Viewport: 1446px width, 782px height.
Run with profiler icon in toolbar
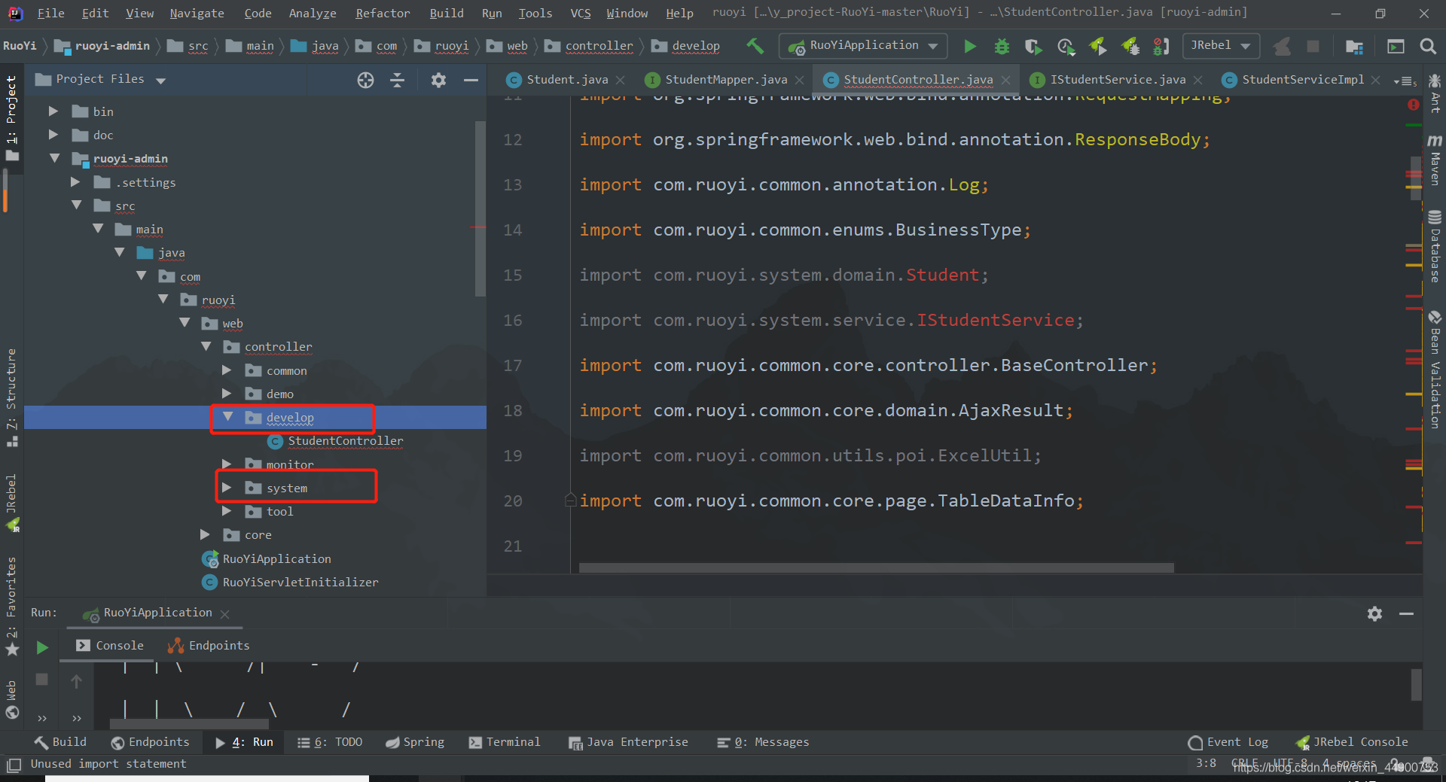[x=1066, y=47]
